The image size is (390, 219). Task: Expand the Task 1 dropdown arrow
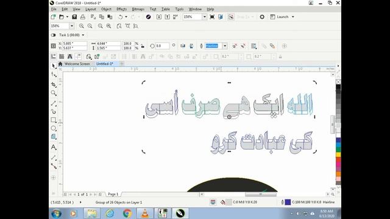tap(83, 35)
